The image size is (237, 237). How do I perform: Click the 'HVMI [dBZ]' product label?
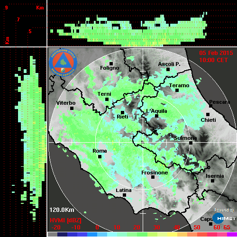pos(65,220)
